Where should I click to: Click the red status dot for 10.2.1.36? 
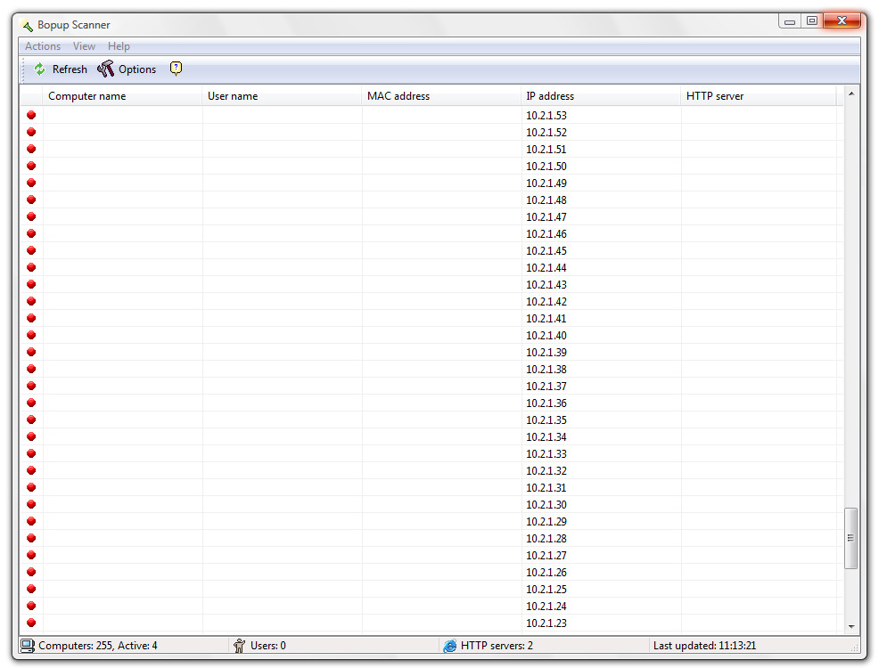point(31,403)
